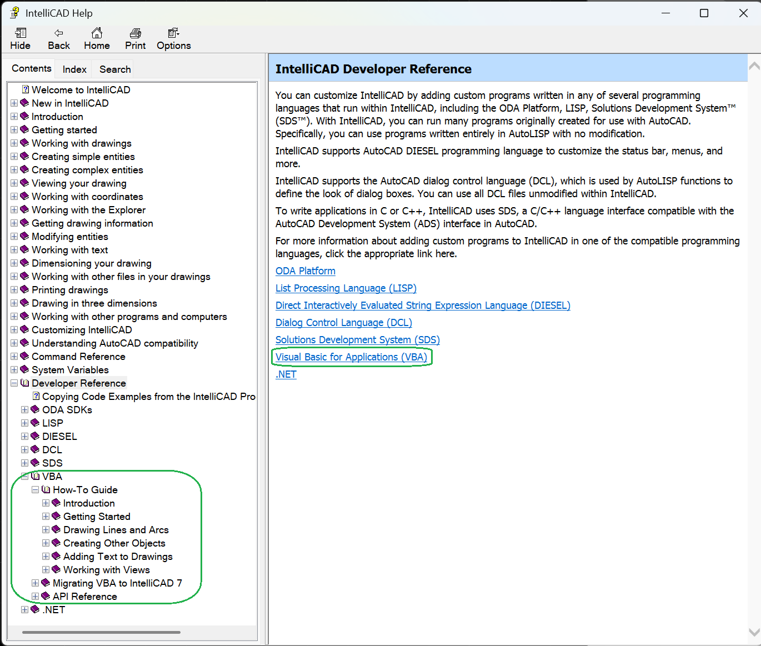
Task: Click the book icon beside API Reference
Action: (x=46, y=596)
